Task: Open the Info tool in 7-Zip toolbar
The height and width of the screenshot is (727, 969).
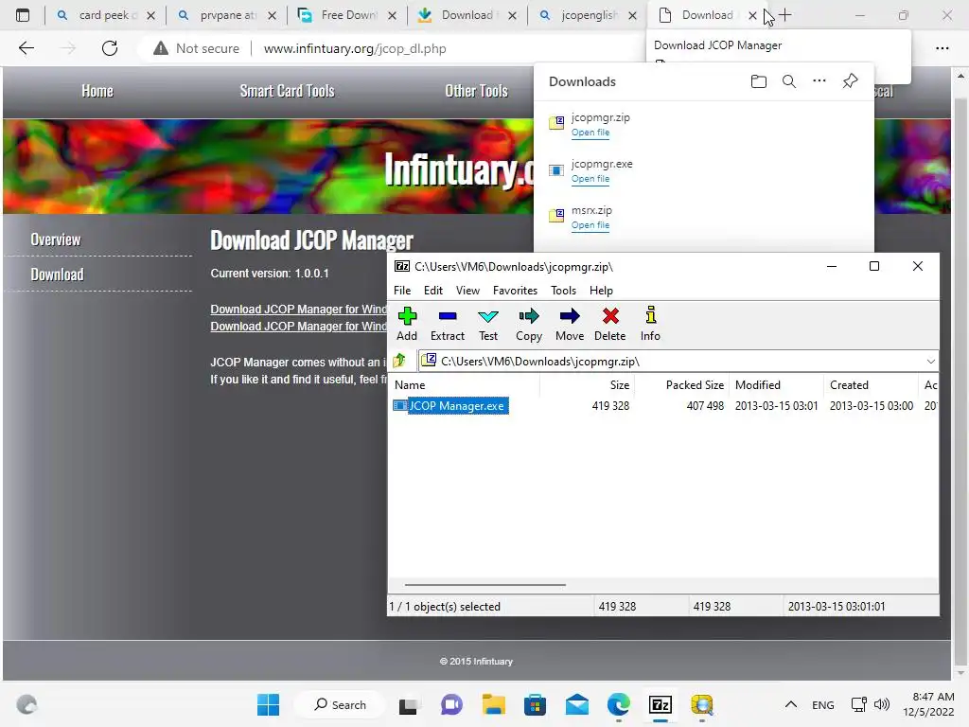Action: pyautogui.click(x=650, y=324)
